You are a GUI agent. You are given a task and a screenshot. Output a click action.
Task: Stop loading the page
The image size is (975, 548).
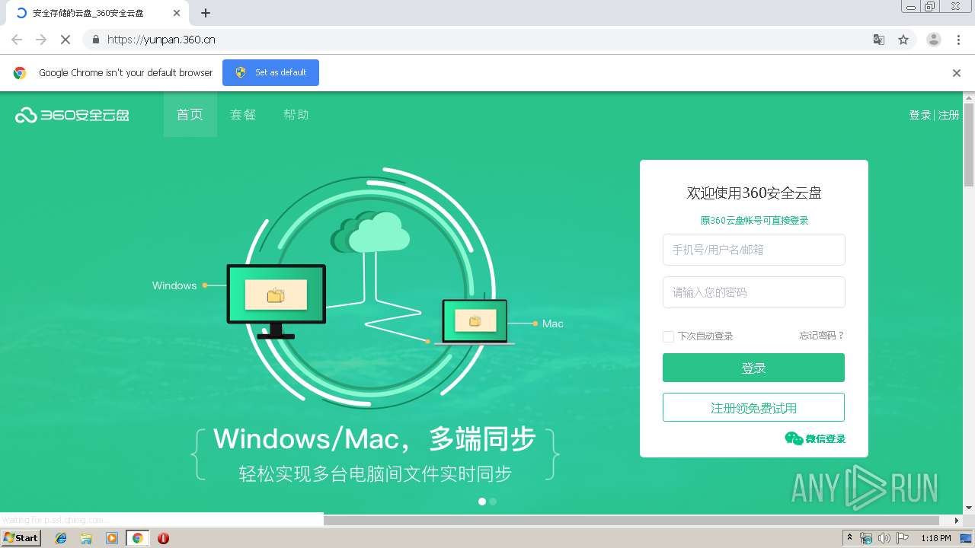click(x=66, y=40)
